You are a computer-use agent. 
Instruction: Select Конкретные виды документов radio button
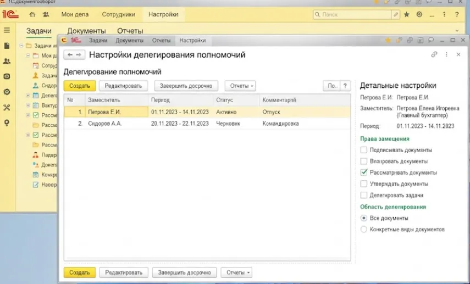363,230
